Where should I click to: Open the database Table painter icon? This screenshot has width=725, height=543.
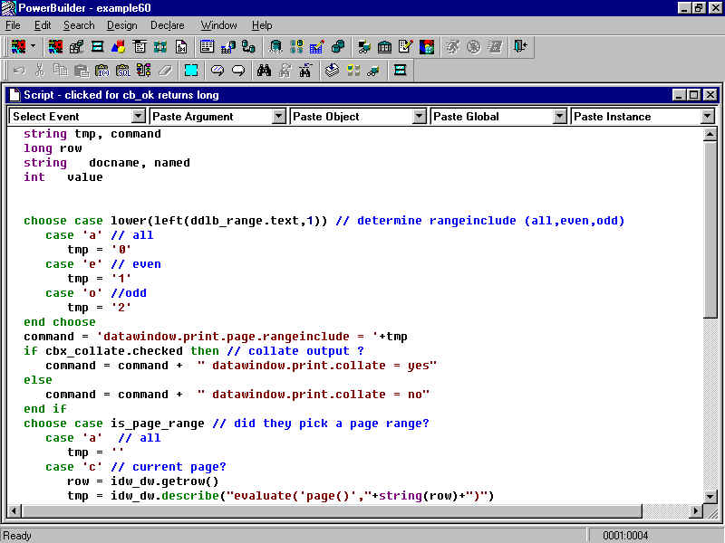(x=317, y=47)
